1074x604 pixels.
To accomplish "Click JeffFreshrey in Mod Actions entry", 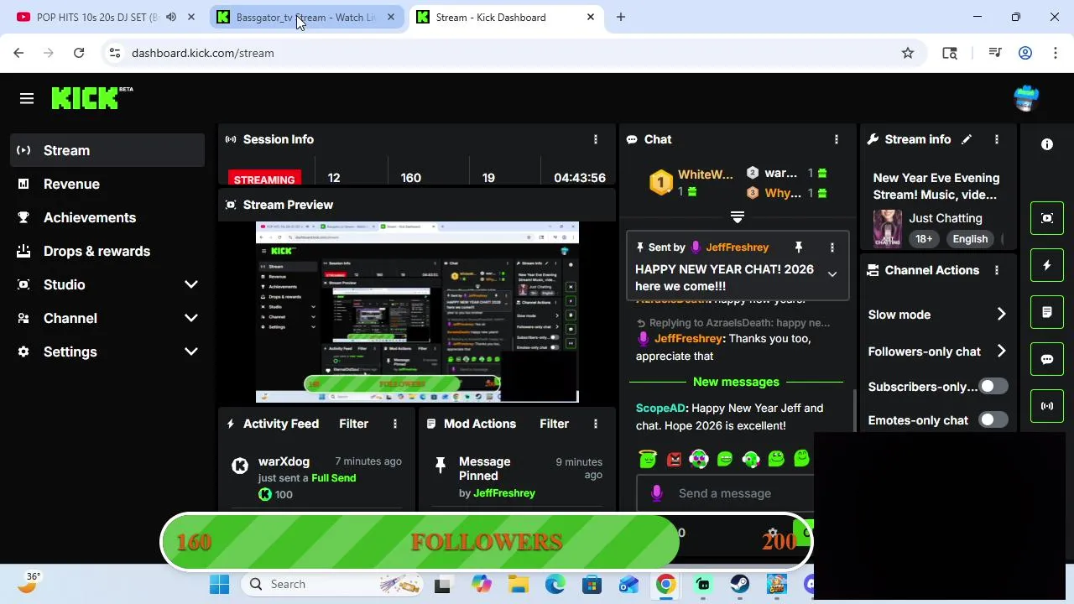I will pyautogui.click(x=504, y=492).
